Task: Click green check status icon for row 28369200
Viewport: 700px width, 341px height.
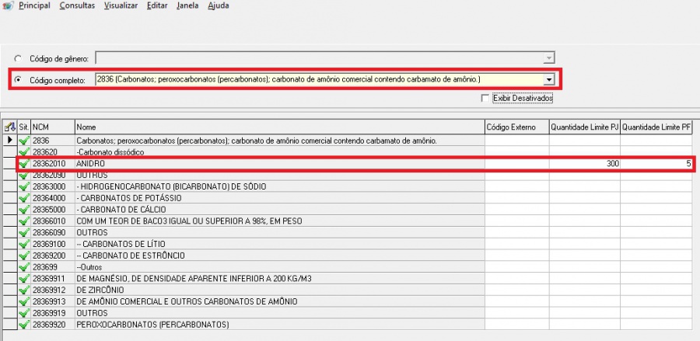Action: point(24,256)
